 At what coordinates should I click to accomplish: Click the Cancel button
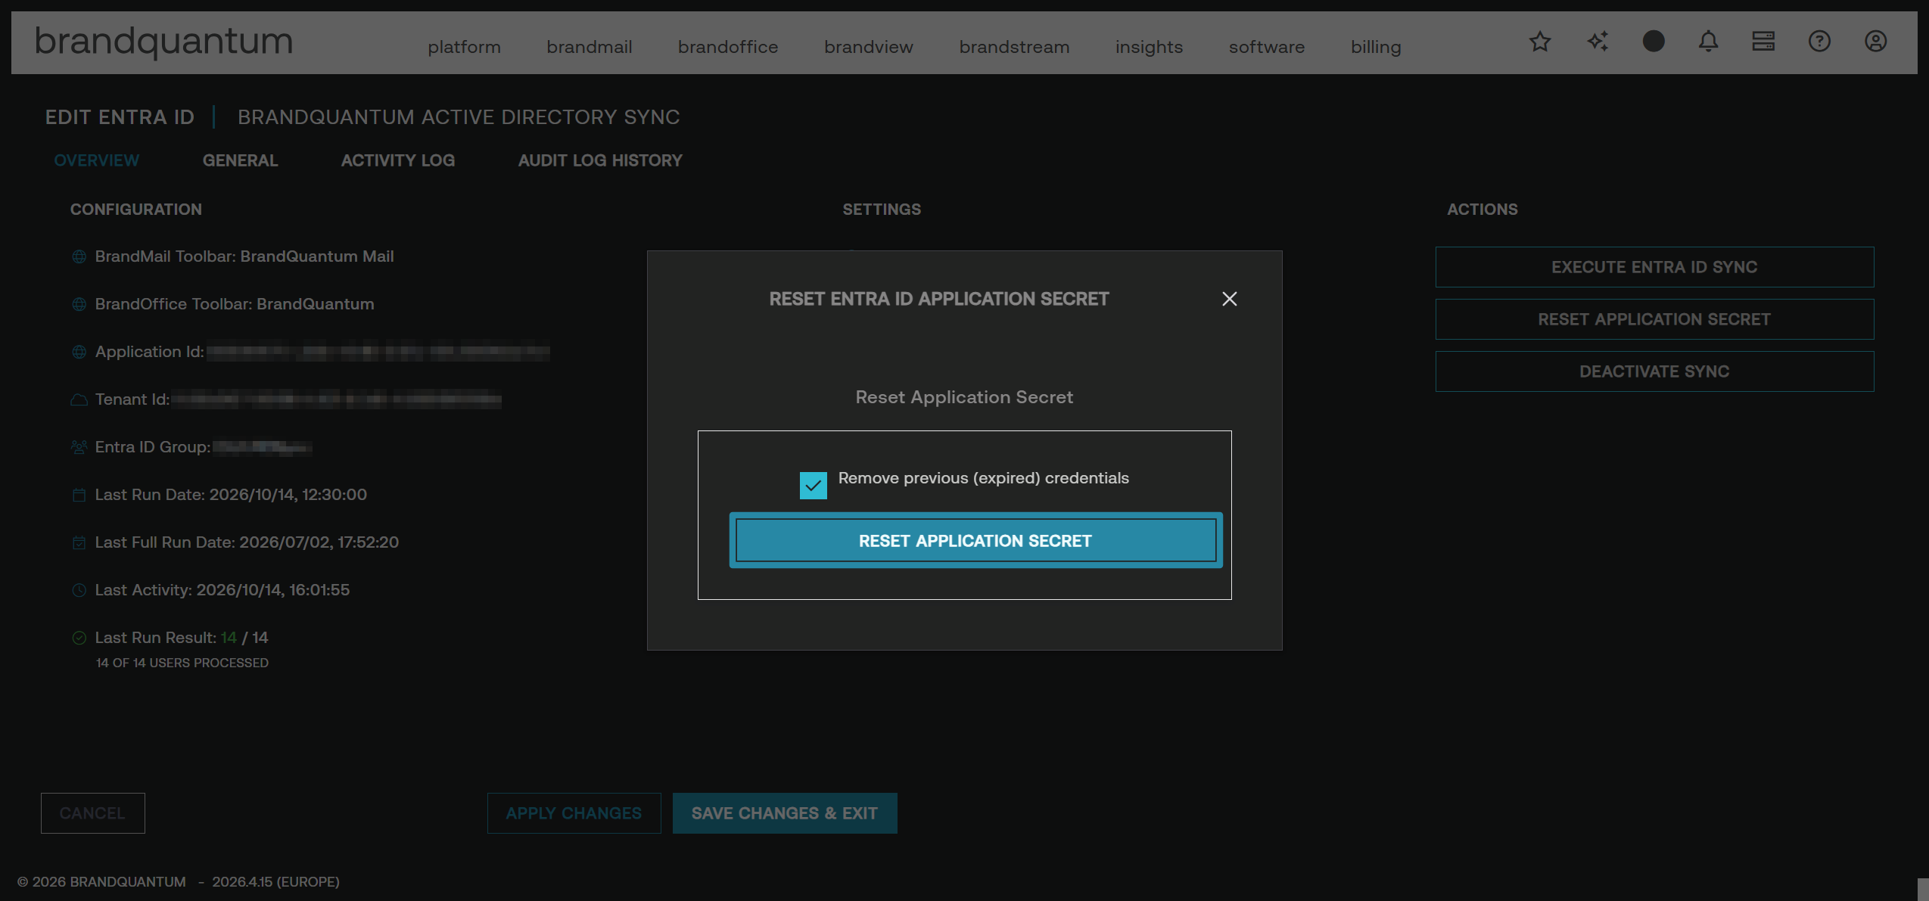pos(92,813)
